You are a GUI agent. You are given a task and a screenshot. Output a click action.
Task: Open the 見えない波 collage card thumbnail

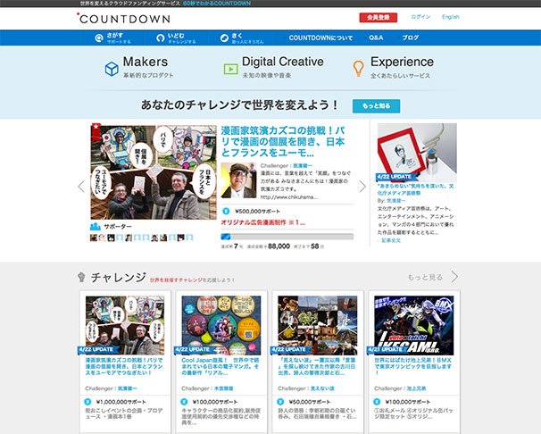[x=318, y=325]
